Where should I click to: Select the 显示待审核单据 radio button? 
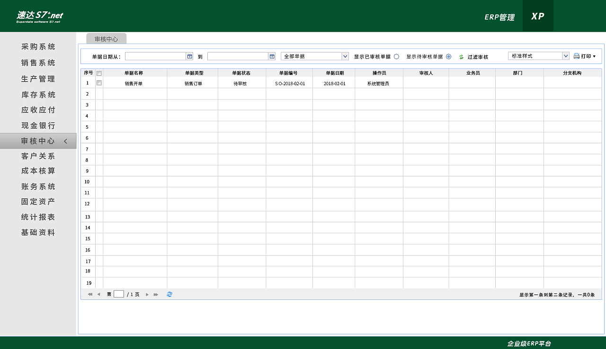[448, 56]
